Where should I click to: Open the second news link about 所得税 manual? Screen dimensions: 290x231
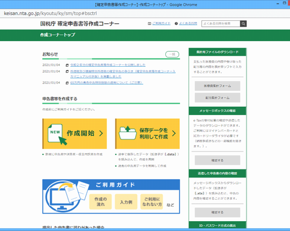click(x=123, y=74)
